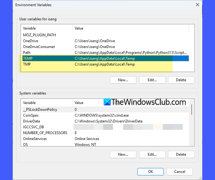Select the IGCCSVC_DB system variable
Screen dimensions: 215x180
click(106, 127)
